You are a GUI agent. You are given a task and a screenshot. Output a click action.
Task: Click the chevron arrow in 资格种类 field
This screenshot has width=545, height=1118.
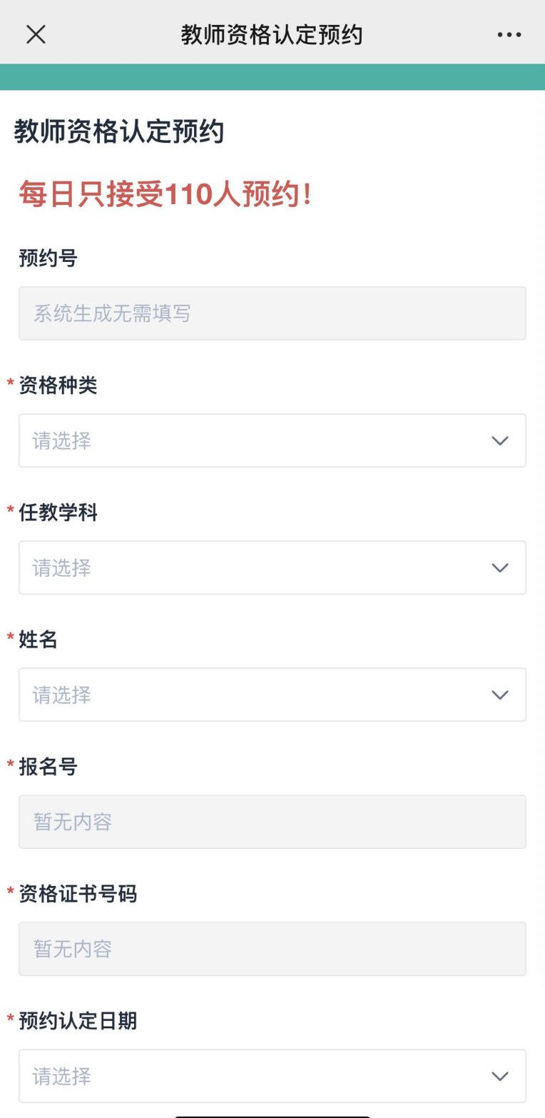pos(500,441)
